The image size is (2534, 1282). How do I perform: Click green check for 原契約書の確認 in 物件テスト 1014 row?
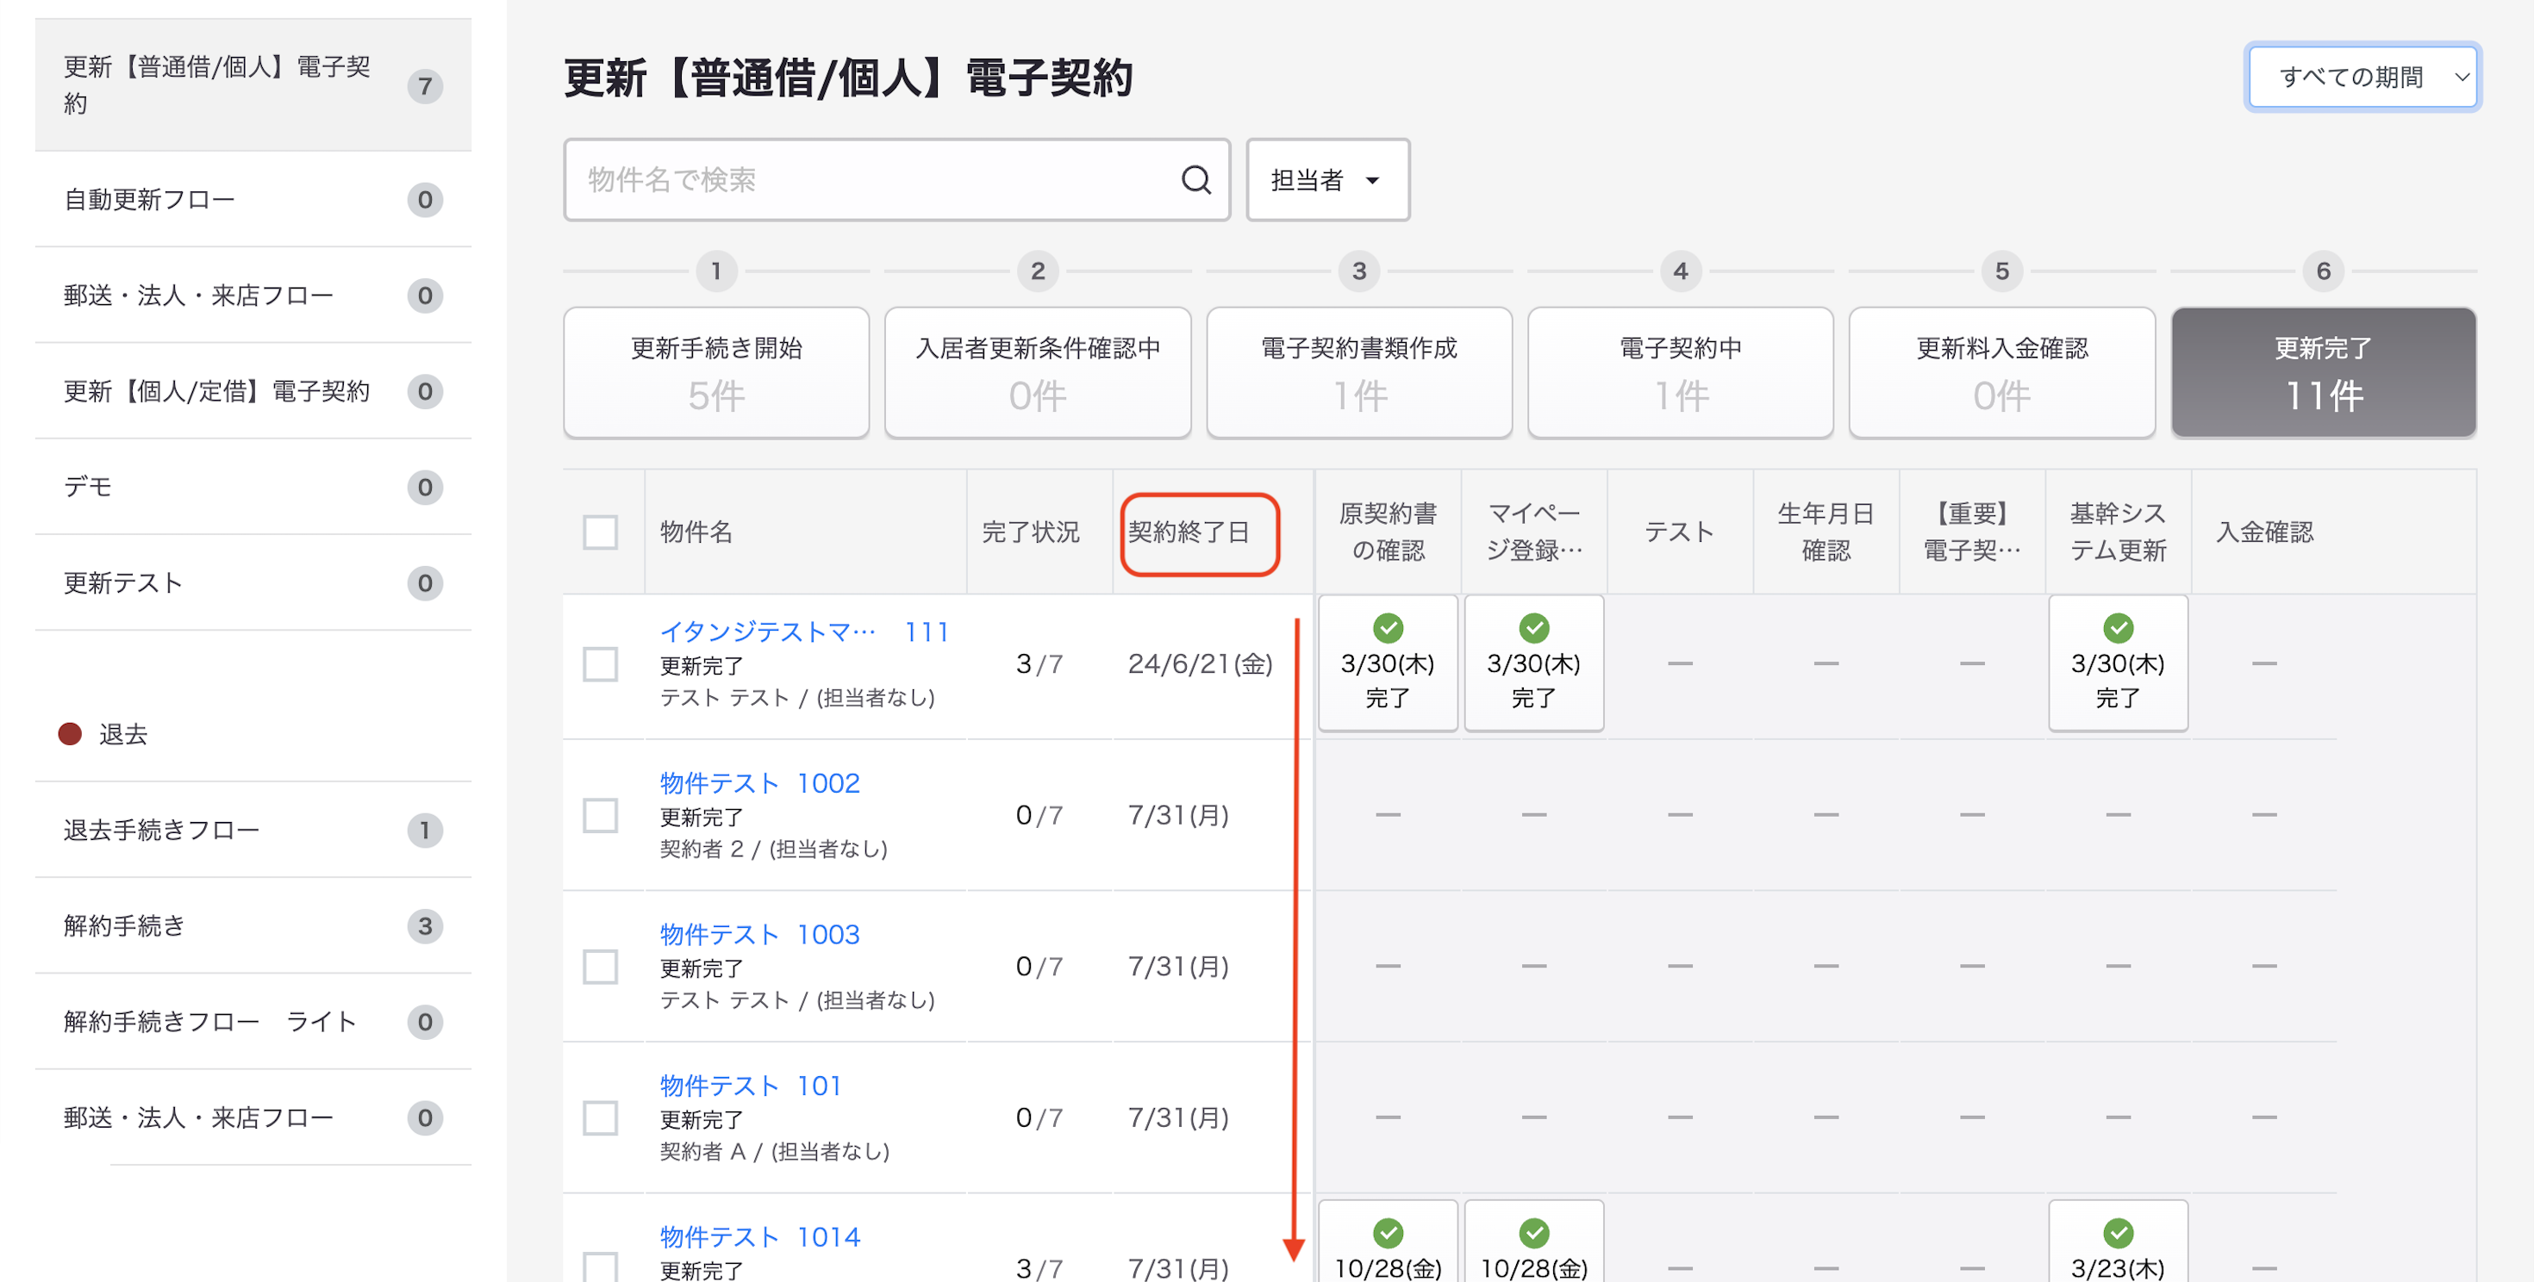coord(1387,1232)
